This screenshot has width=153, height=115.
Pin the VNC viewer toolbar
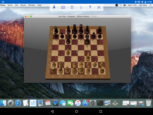click(x=54, y=7)
